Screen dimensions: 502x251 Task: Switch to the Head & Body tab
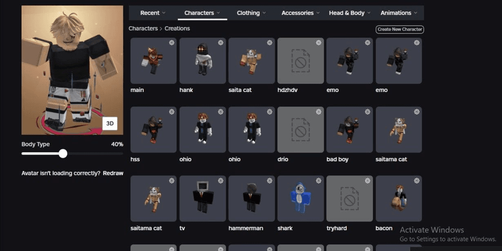pos(349,13)
